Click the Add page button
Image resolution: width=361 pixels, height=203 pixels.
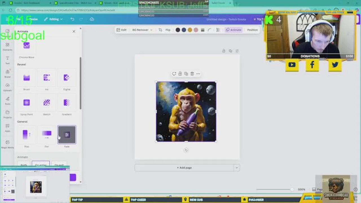(x=184, y=168)
